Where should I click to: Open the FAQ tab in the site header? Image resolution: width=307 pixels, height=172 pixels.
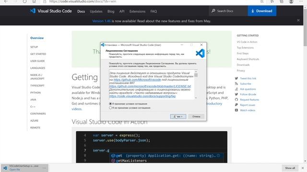pos(153,11)
